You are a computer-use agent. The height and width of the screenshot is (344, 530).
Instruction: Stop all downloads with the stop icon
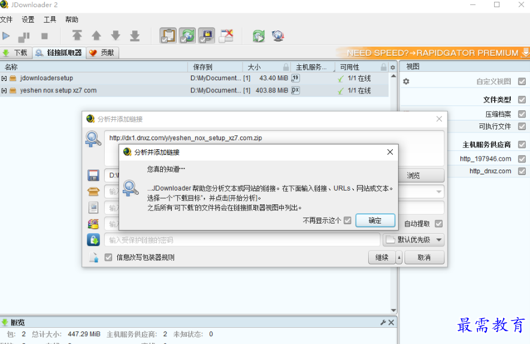coord(44,36)
